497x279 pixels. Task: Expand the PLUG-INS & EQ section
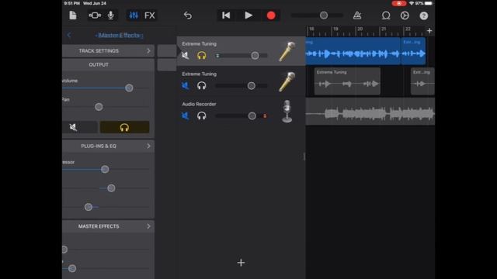tap(108, 146)
